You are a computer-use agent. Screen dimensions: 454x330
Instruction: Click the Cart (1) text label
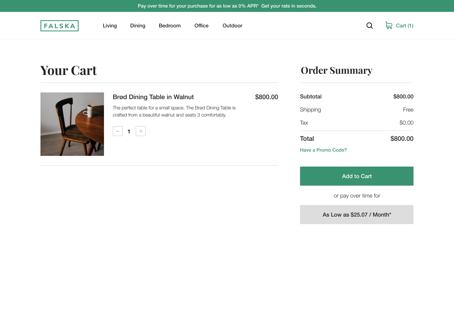coord(404,26)
